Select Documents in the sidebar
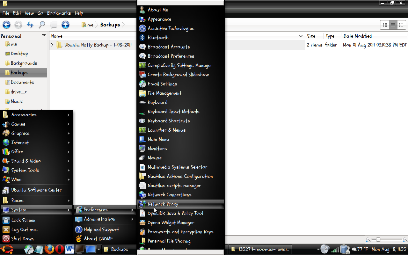408x255 pixels. click(x=24, y=82)
